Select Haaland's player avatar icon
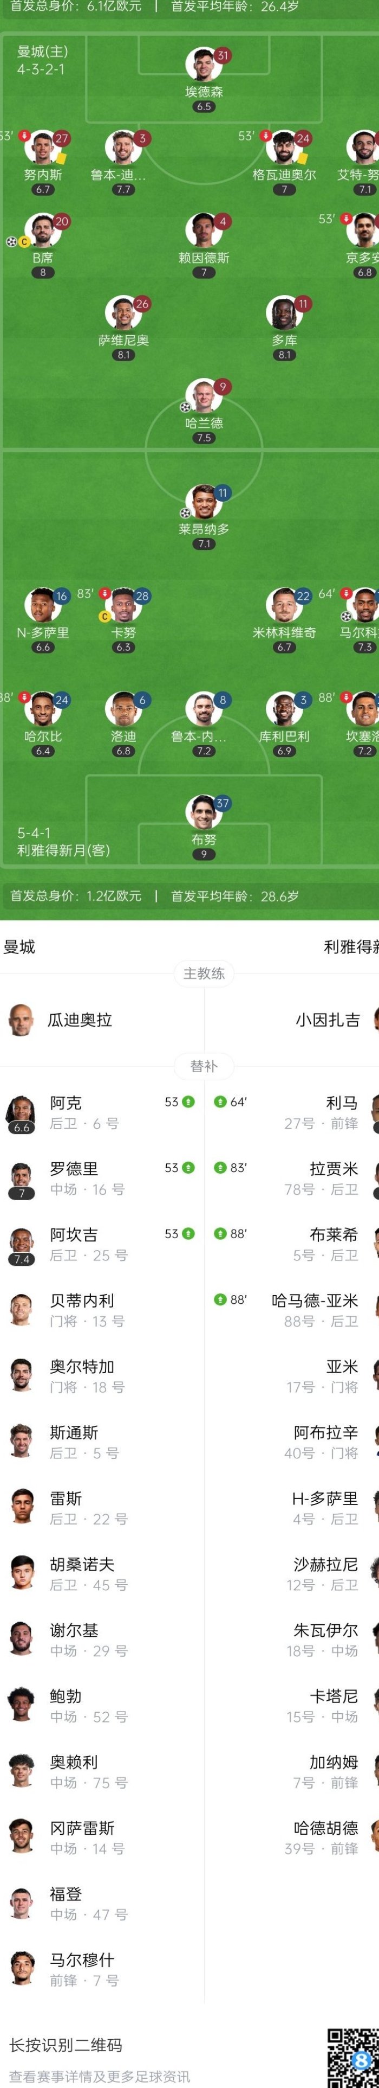 202,396
